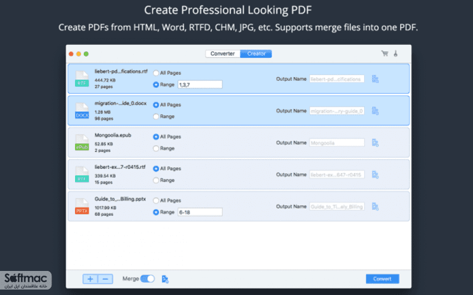This screenshot has width=473, height=295.
Task: Select Range option for Guide_to Billing.pptx
Action: 155,212
